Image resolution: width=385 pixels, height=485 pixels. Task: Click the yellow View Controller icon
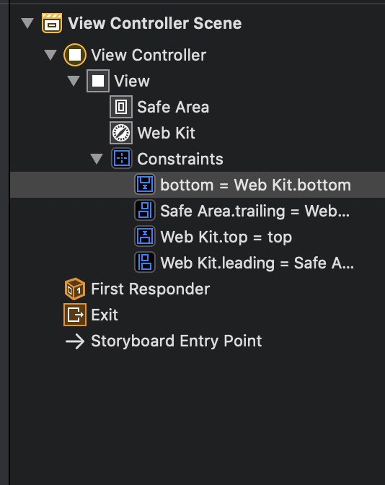[75, 55]
